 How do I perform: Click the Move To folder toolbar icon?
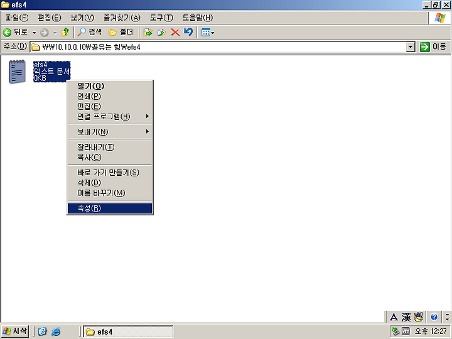(148, 32)
